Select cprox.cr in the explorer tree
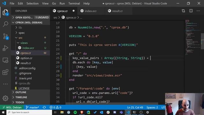 click(31, 53)
